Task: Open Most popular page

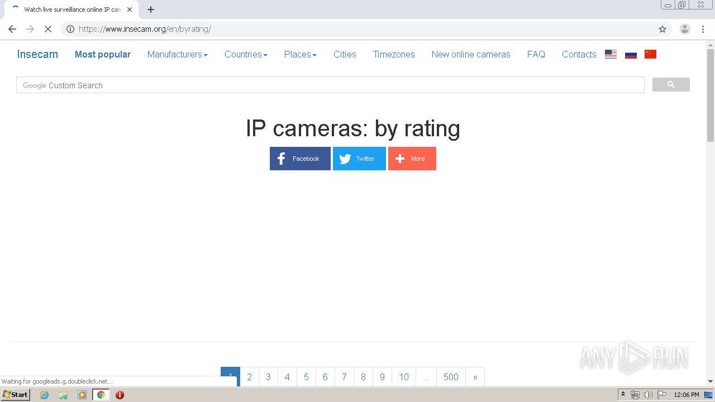Action: pyautogui.click(x=103, y=54)
